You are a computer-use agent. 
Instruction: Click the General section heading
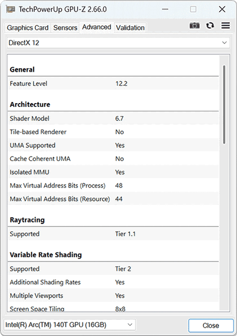pos(22,69)
